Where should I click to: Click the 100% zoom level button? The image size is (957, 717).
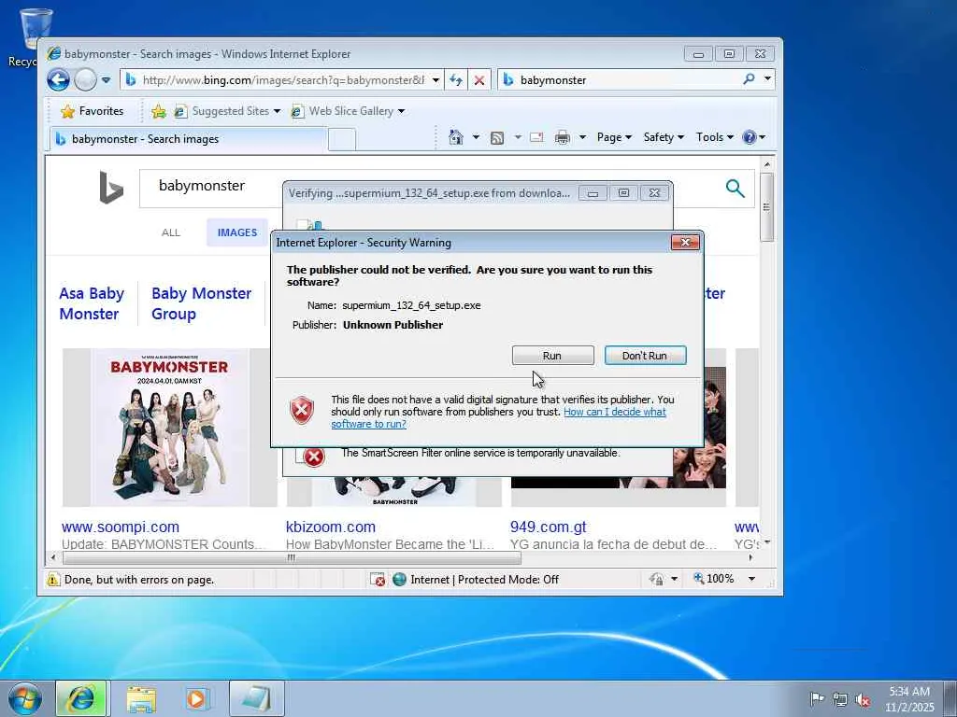click(x=713, y=579)
